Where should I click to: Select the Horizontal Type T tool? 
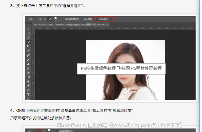[x=28, y=95]
